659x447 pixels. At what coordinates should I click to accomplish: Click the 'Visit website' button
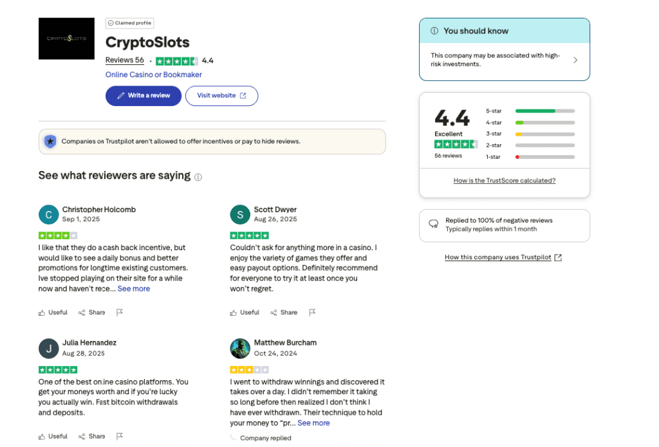(x=221, y=96)
